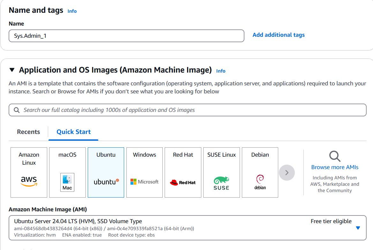Open the Ubuntu Server 24.04 AMI dropdown
This screenshot has width=373, height=250.
pyautogui.click(x=187, y=228)
